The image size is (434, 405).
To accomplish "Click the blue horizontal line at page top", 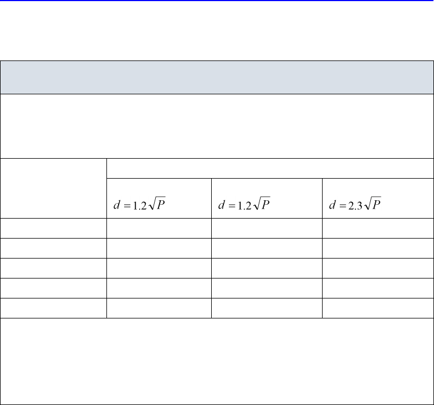I will [x=217, y=1].
